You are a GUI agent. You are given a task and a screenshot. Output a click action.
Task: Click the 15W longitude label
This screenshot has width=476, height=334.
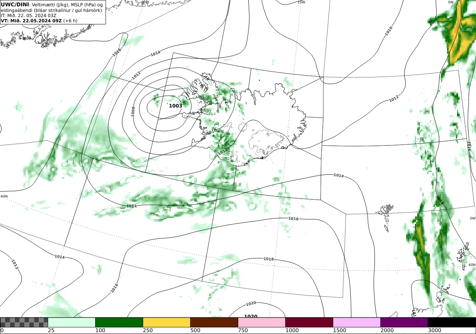pyautogui.click(x=301, y=2)
